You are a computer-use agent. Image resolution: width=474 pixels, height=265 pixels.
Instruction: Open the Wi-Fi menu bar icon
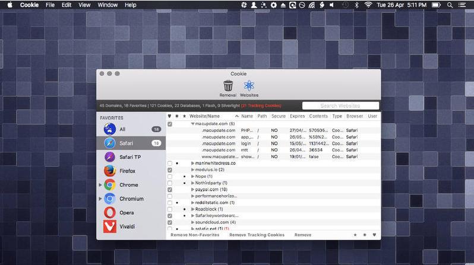pyautogui.click(x=368, y=5)
